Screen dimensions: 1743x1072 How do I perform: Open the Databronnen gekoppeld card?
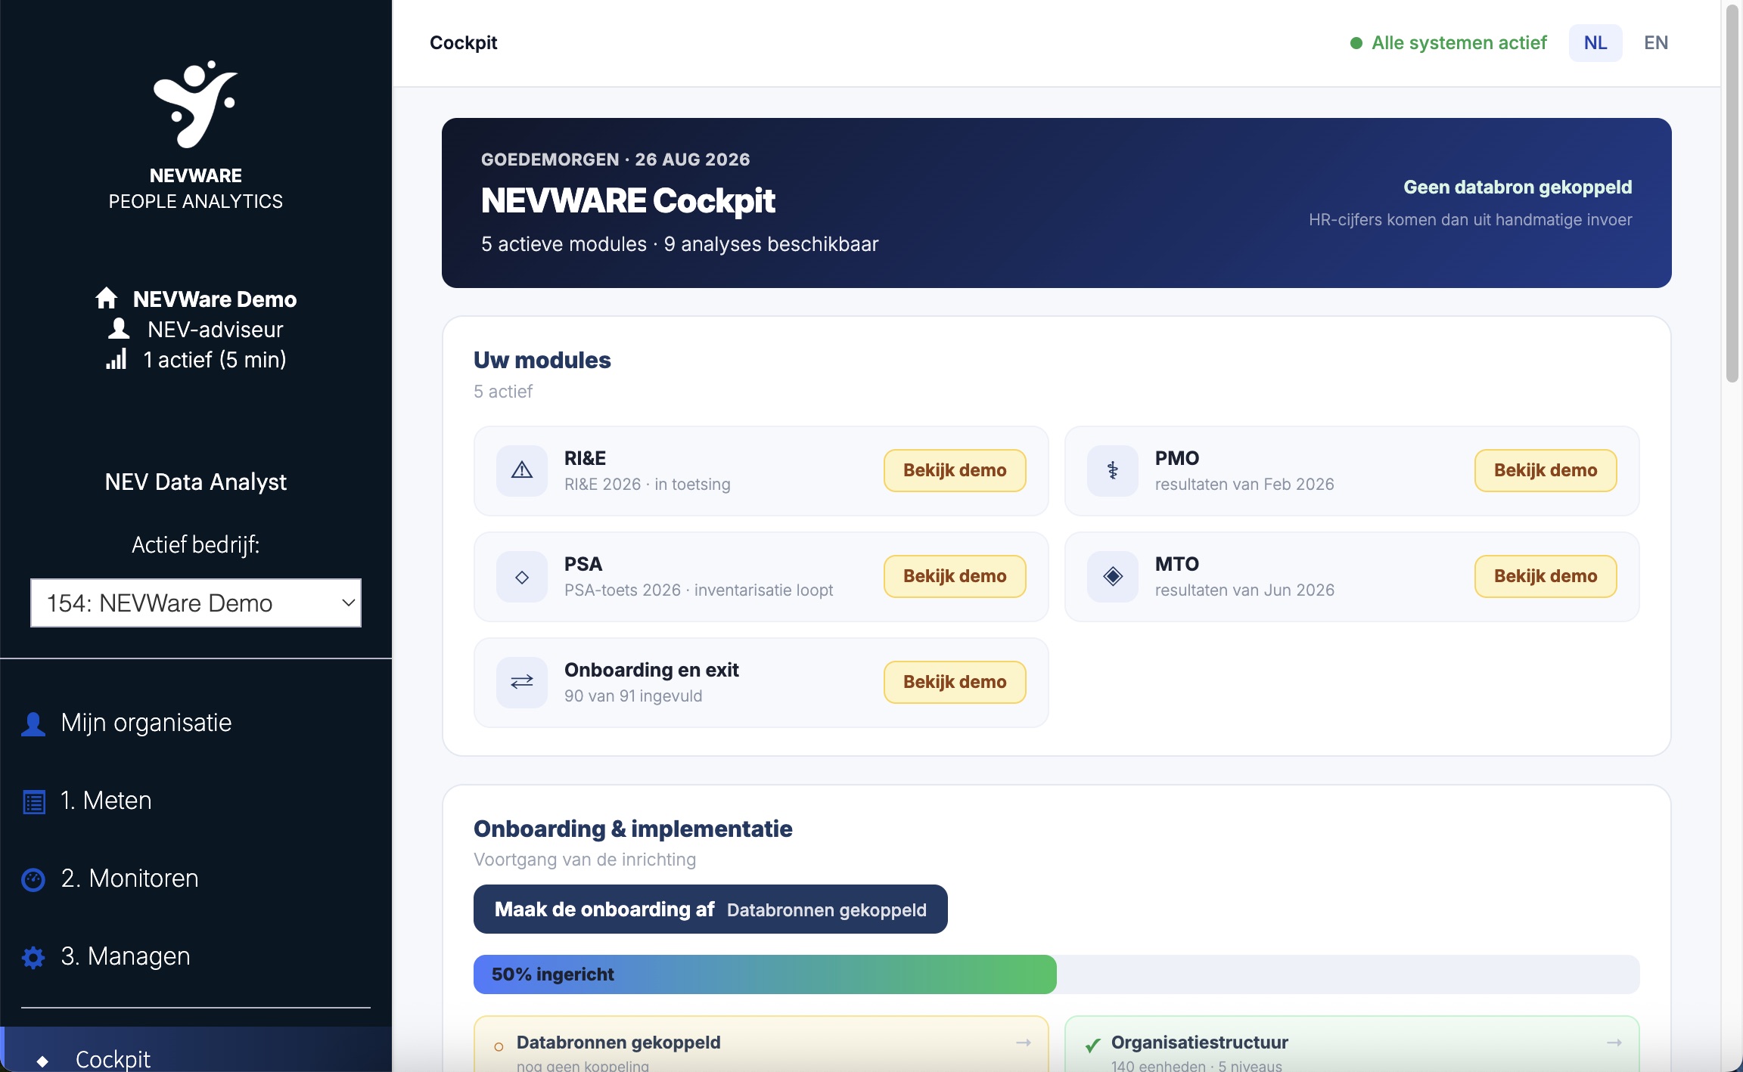coord(761,1044)
